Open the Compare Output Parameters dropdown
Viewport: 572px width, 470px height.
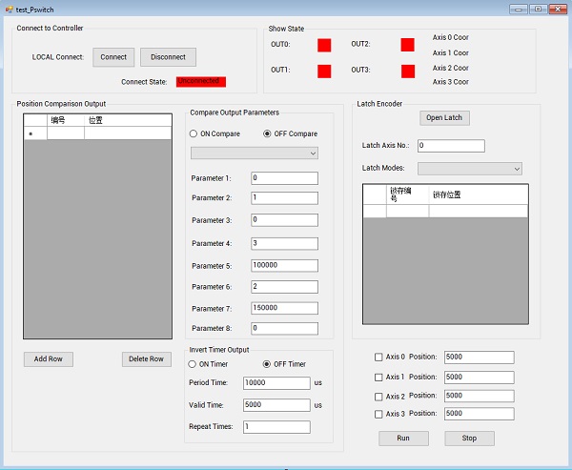(x=255, y=153)
